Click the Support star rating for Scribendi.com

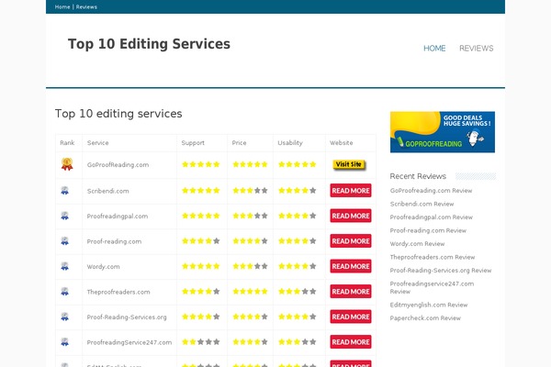point(200,191)
